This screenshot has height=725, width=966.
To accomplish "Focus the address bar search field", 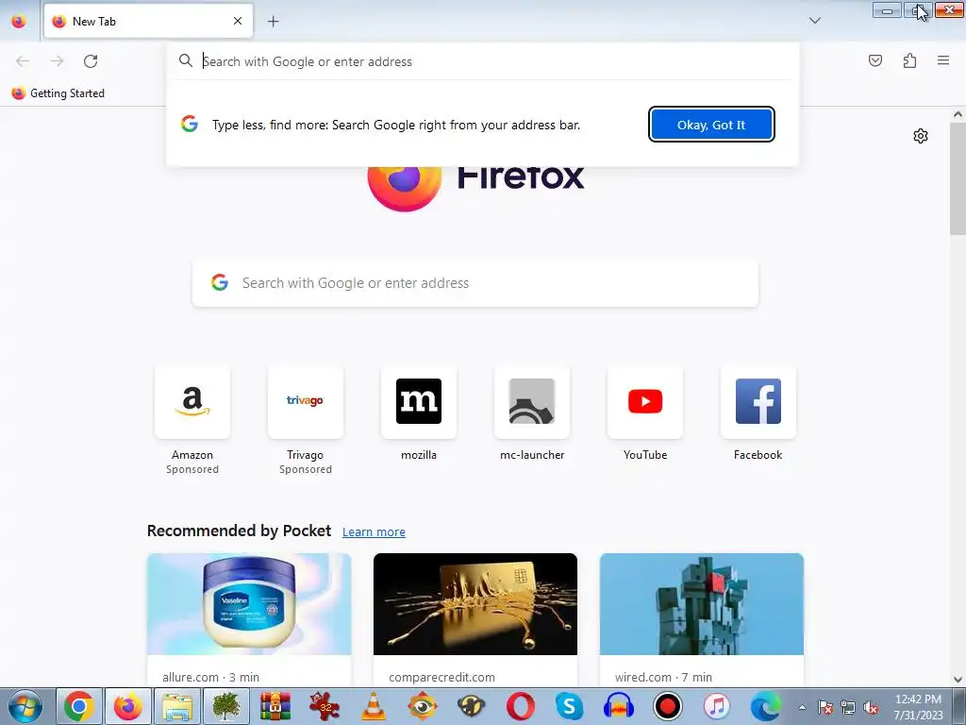I will [482, 61].
